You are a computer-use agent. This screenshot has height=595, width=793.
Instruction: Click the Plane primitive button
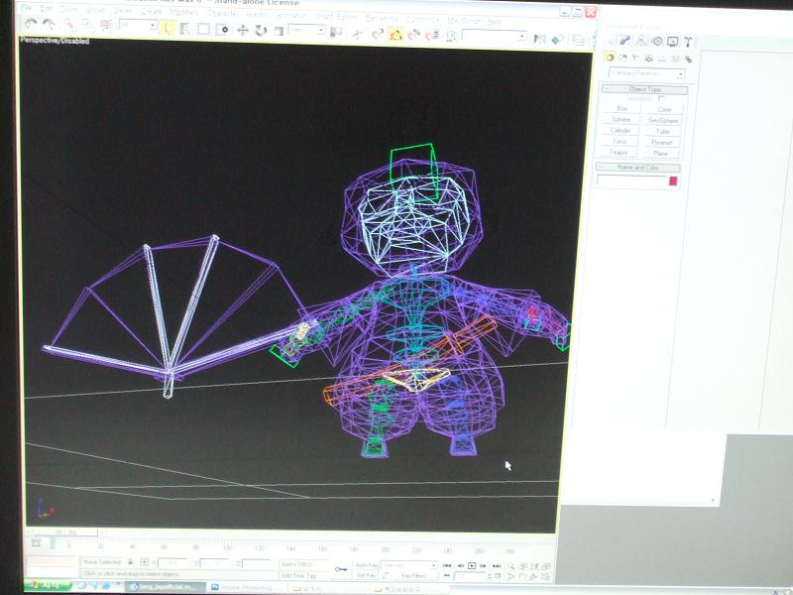[660, 154]
